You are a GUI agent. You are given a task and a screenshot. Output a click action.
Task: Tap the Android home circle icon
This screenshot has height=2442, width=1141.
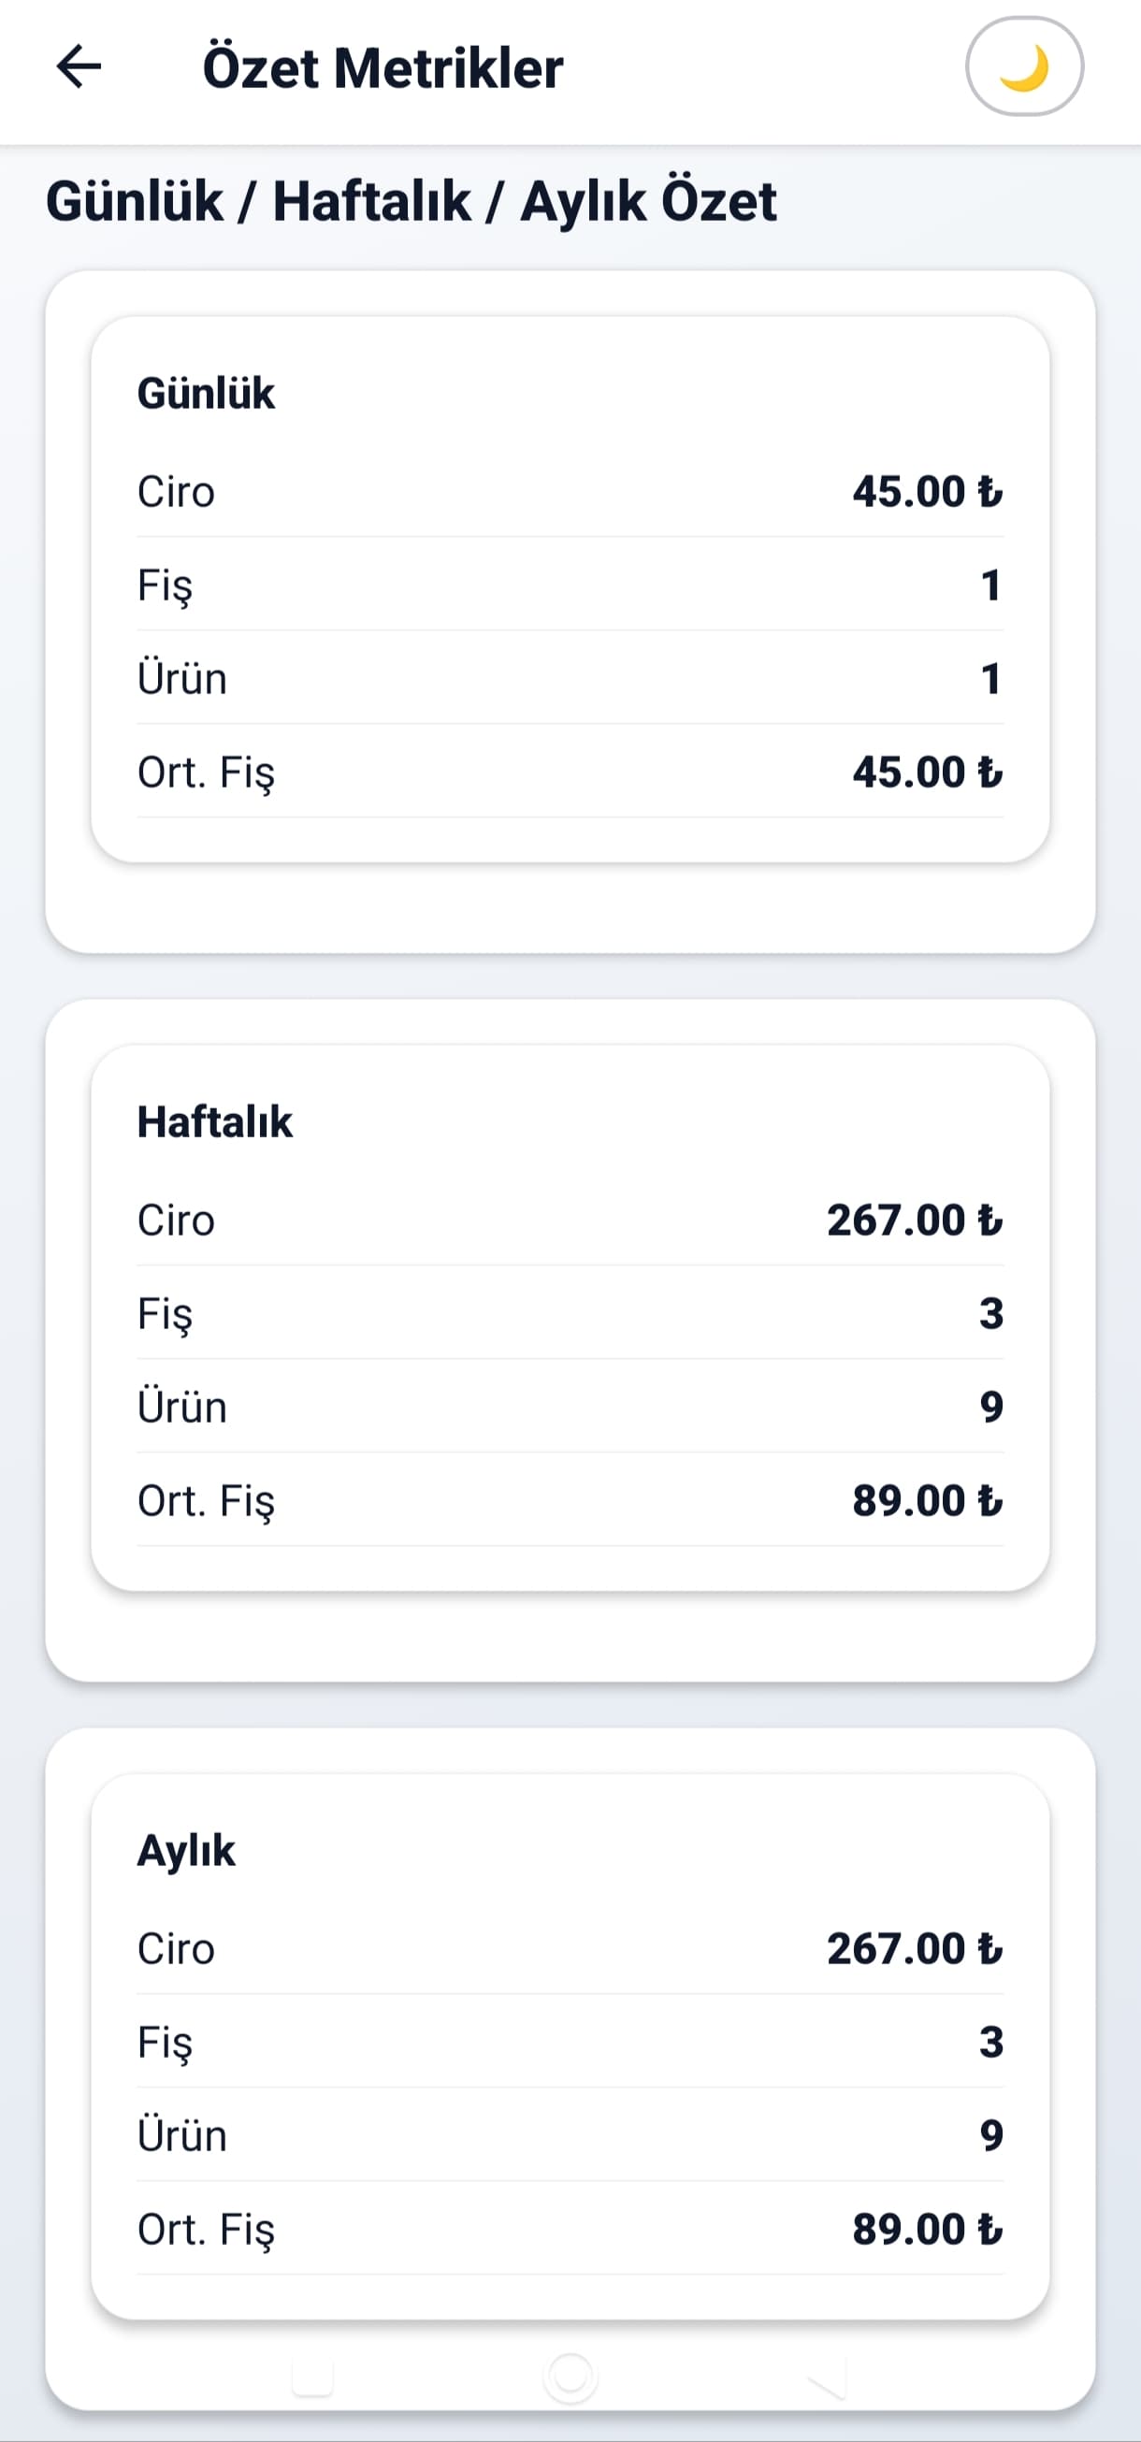[570, 2377]
